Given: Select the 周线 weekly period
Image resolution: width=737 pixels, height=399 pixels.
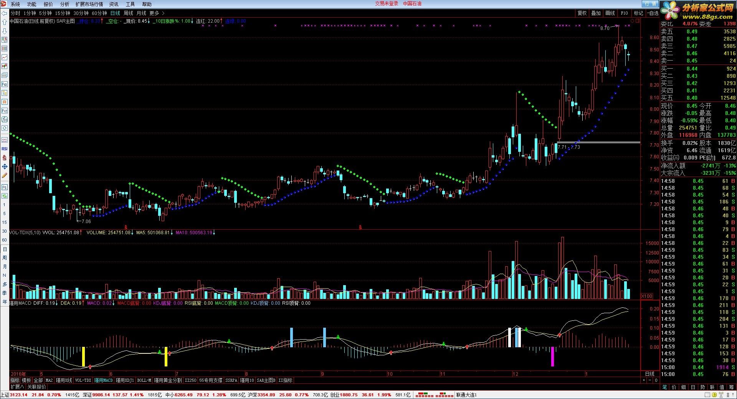Looking at the screenshot, I should (128, 13).
